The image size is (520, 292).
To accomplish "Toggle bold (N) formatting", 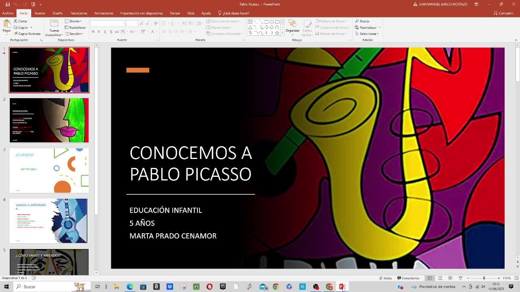I will (93, 32).
